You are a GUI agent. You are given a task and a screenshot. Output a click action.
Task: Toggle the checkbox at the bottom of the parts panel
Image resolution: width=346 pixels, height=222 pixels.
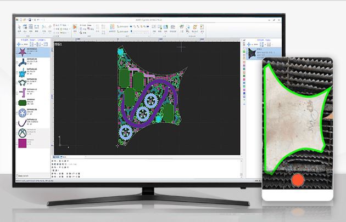point(18,176)
